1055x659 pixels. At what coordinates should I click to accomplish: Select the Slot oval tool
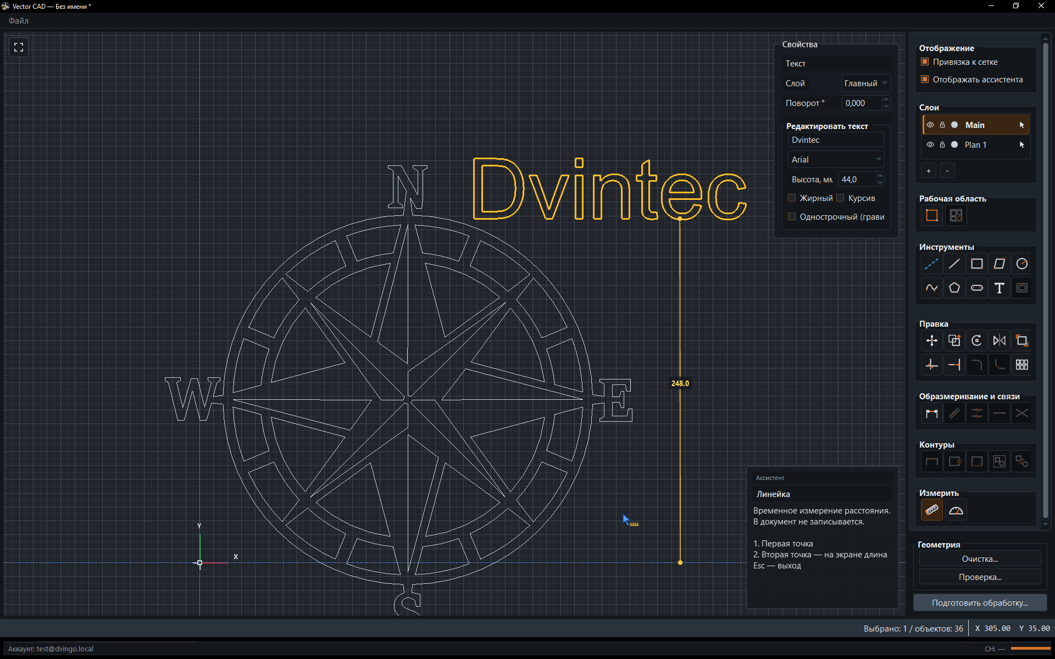click(977, 288)
